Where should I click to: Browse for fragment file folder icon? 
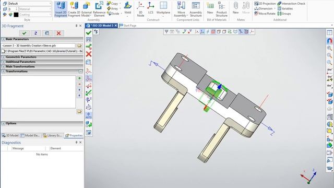(x=79, y=45)
